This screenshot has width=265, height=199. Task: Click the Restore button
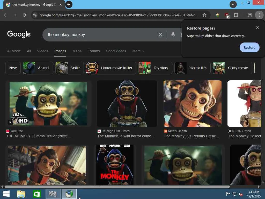tap(249, 48)
